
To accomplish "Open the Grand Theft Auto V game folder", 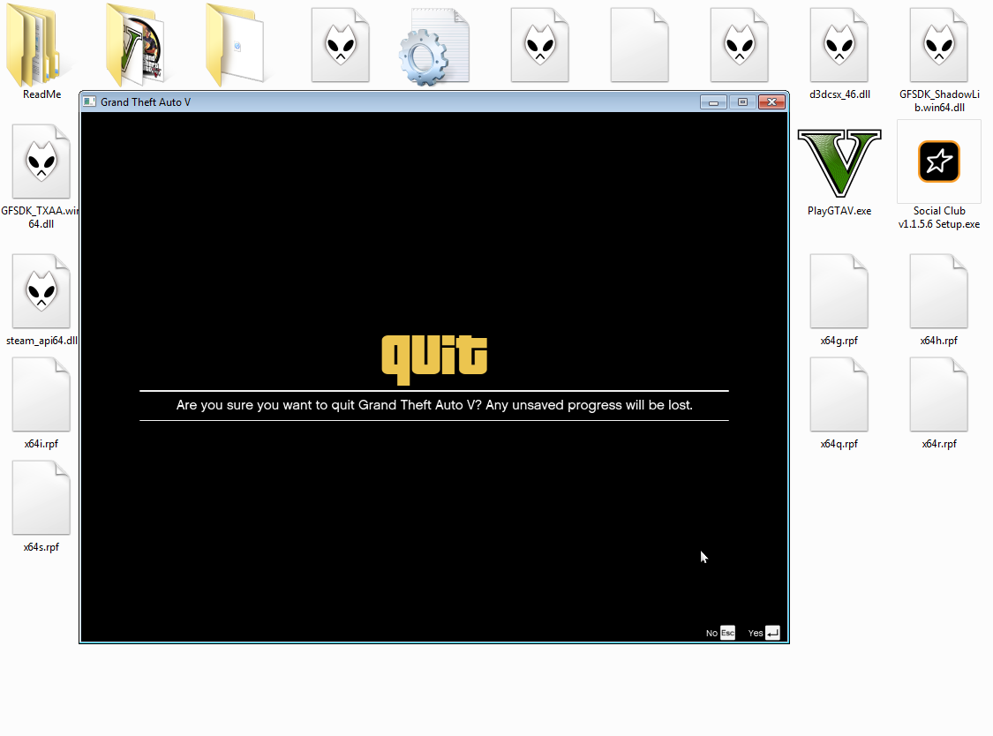I will click(x=135, y=44).
